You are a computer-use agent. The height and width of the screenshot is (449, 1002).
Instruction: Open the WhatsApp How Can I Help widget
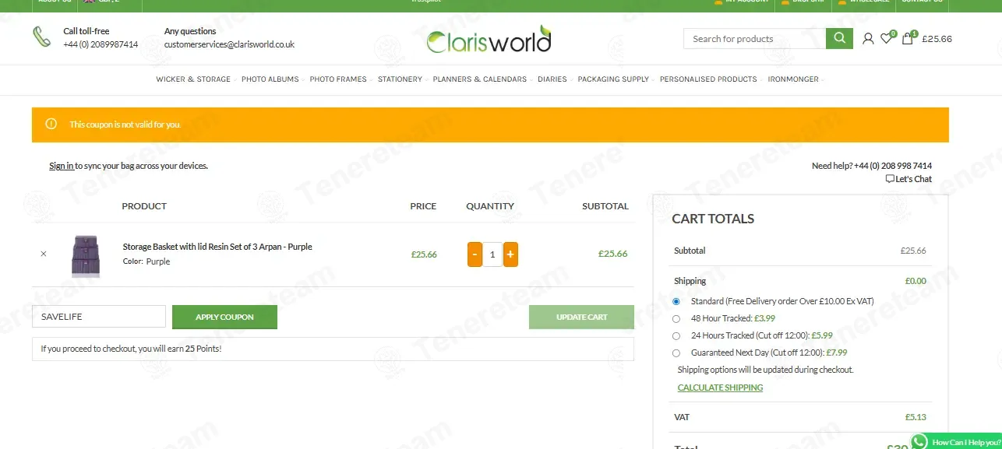pos(956,441)
